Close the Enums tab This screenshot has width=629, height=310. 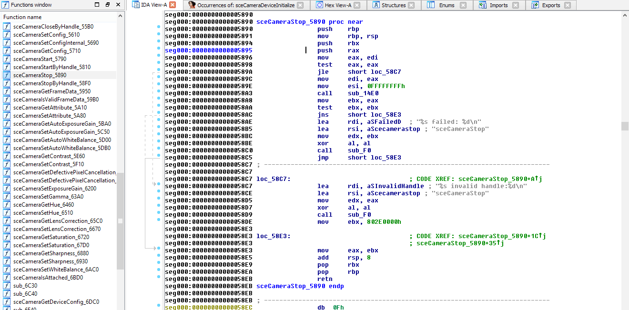click(x=464, y=5)
